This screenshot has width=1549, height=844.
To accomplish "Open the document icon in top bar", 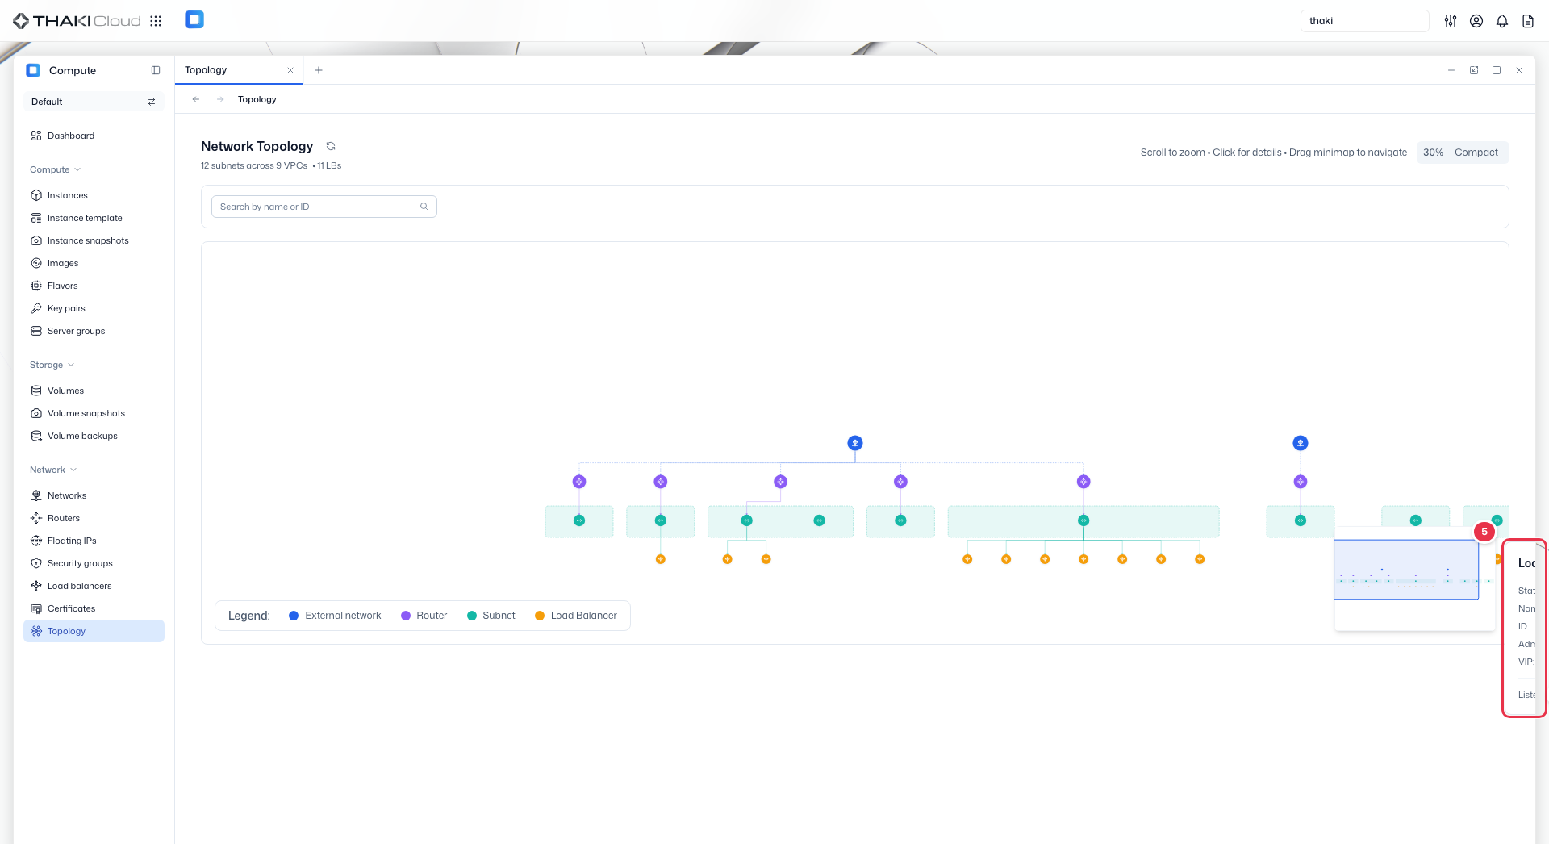I will point(1528,21).
